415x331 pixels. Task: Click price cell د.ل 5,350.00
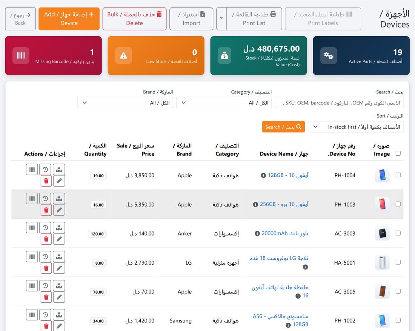(140, 205)
